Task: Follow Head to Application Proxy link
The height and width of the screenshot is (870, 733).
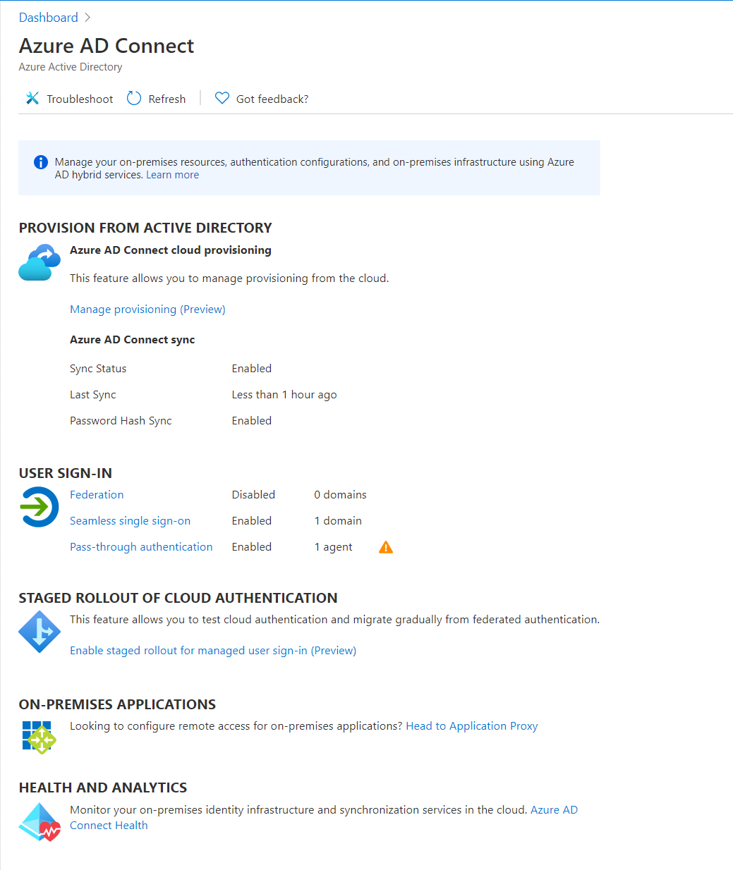Action: (472, 726)
